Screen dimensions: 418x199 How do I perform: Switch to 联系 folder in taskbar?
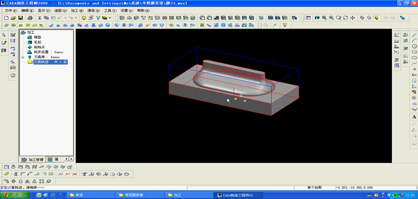tap(91, 195)
